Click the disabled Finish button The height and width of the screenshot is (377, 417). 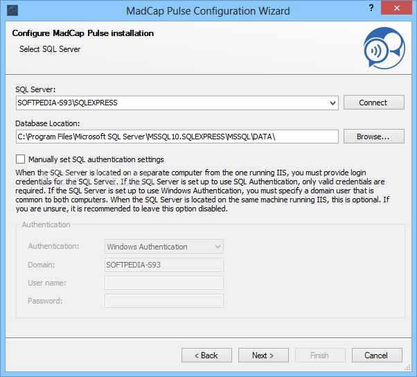320,356
